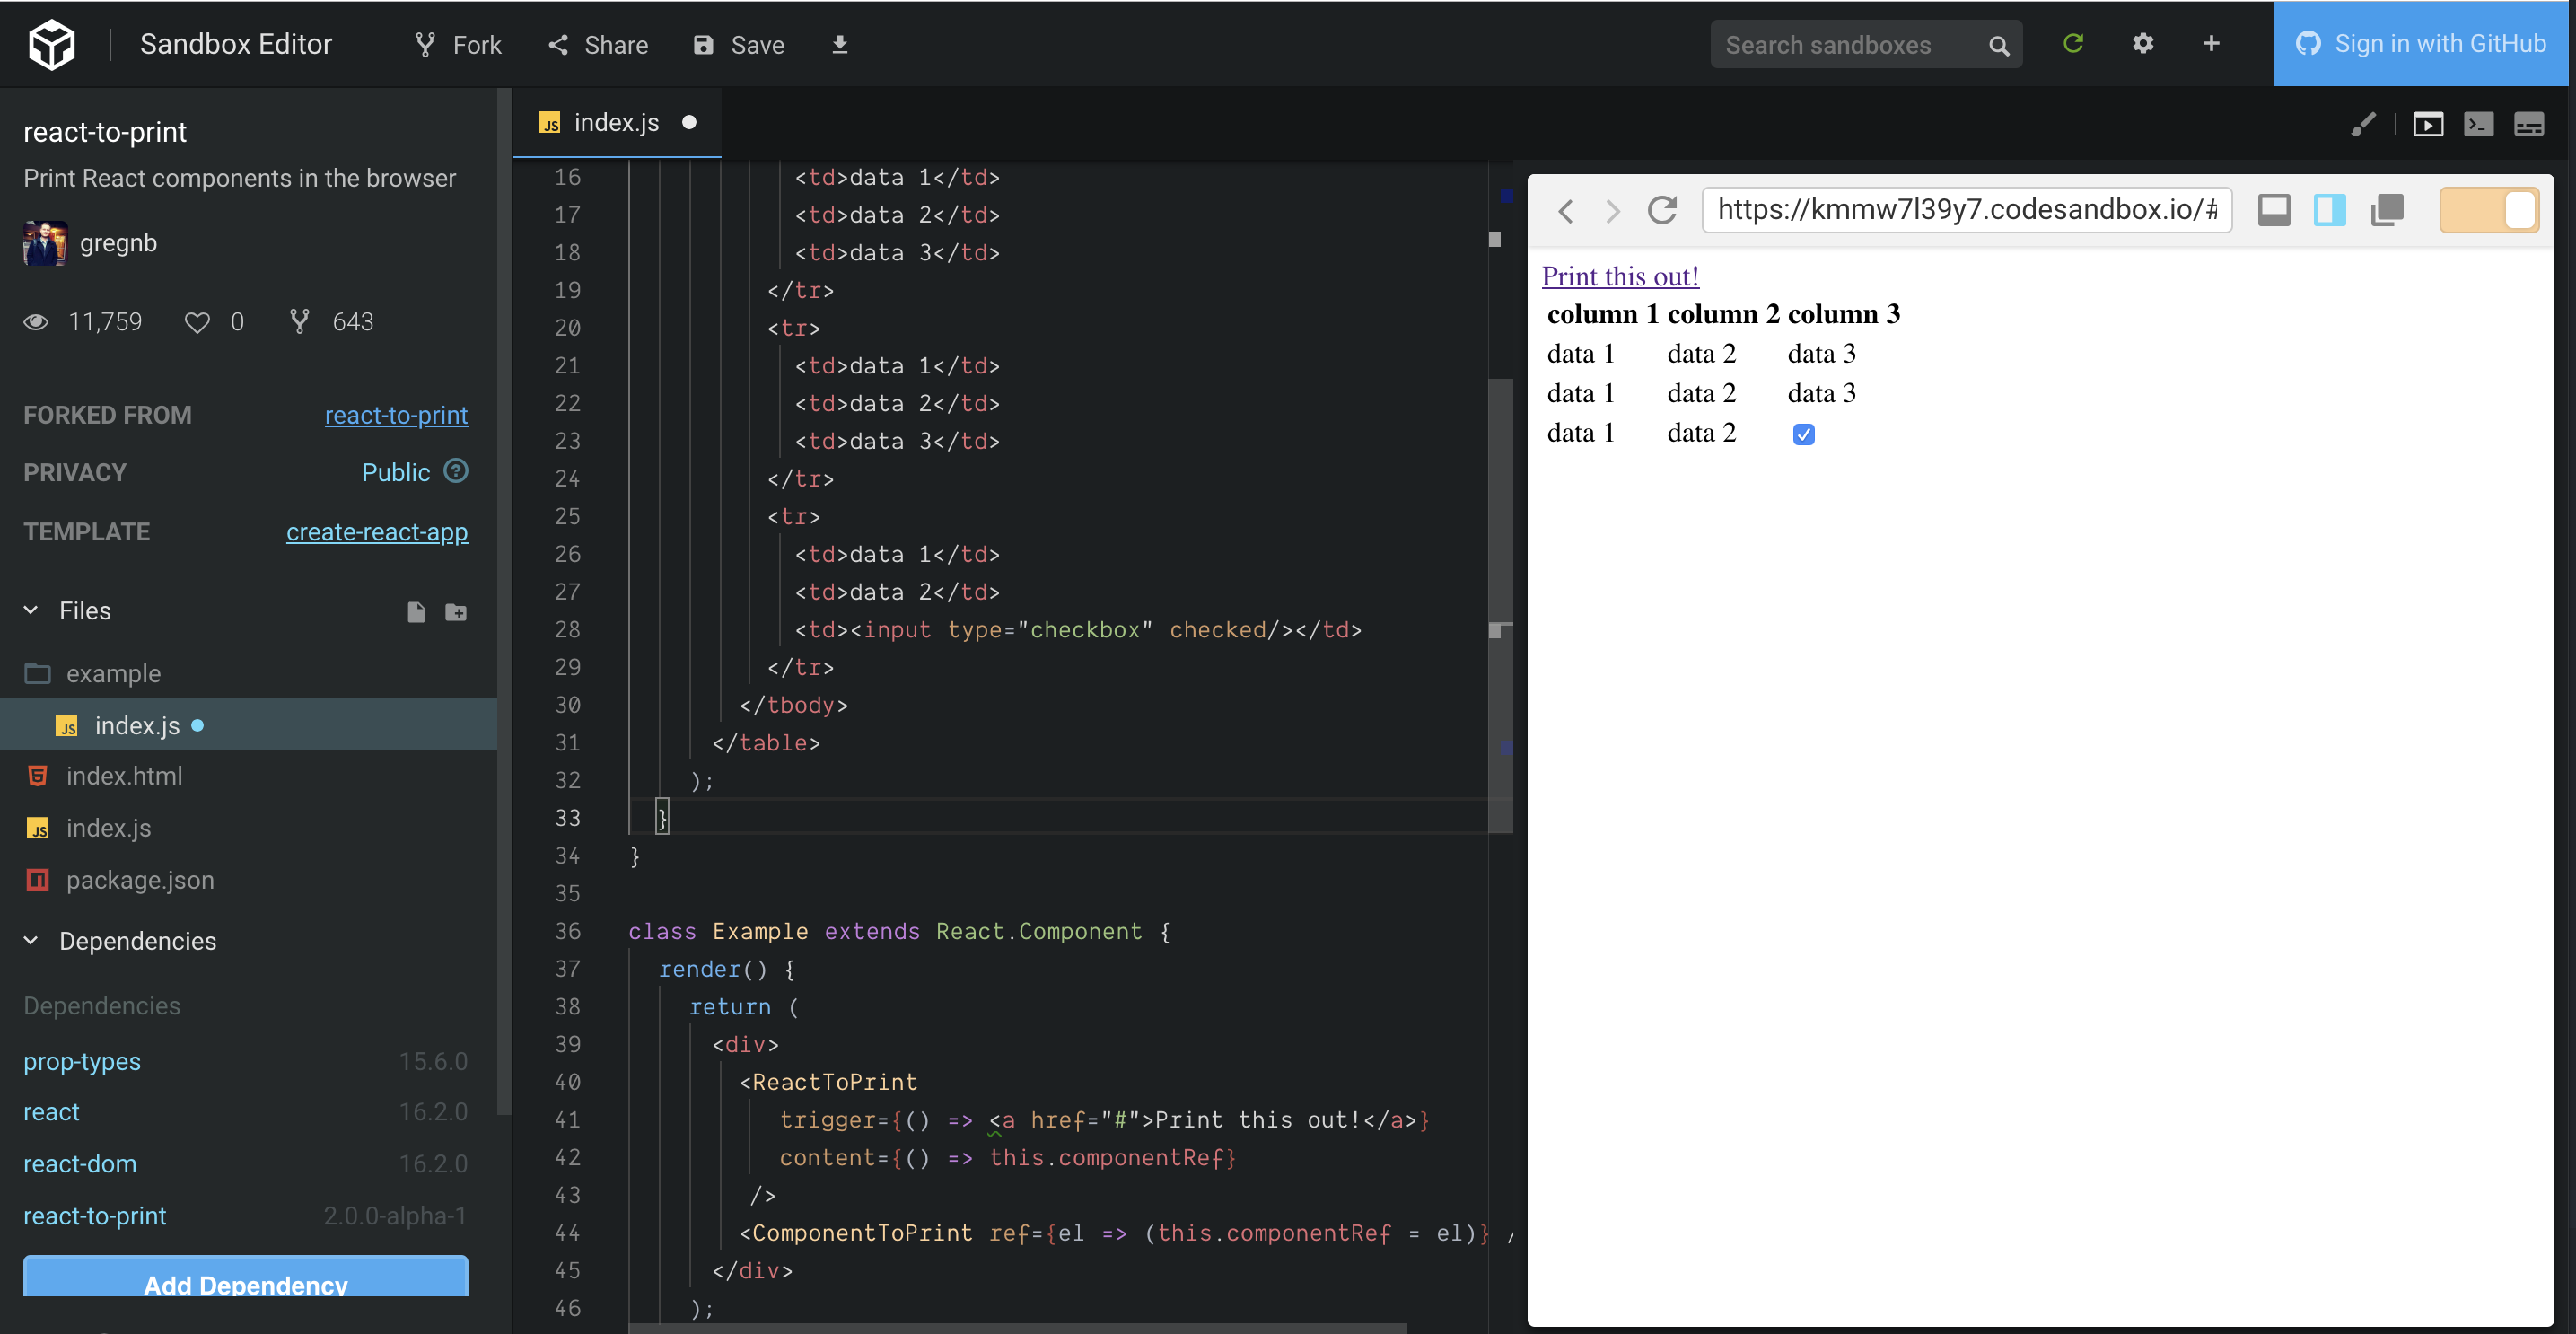Open the problems panel icon next to terminal
Viewport: 2576px width, 1334px height.
(x=2530, y=124)
